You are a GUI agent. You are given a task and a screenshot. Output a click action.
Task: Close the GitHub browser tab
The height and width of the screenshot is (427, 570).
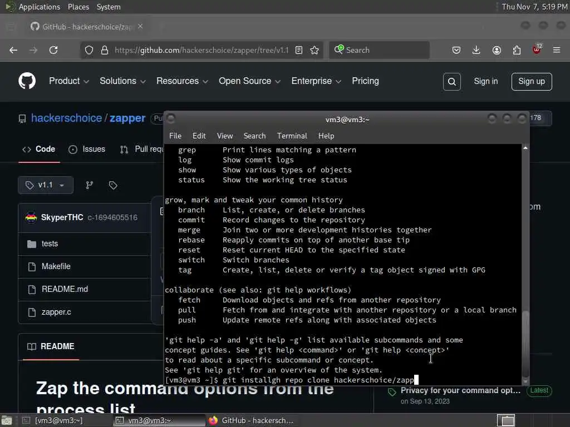click(140, 27)
